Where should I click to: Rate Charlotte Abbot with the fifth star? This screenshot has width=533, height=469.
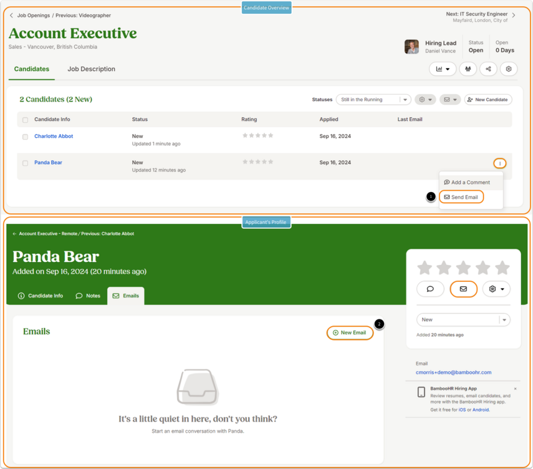[271, 135]
